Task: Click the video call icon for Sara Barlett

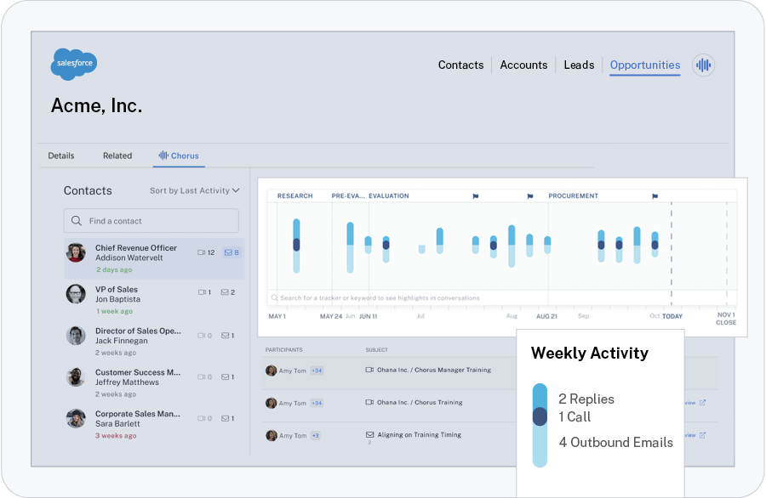Action: 201,418
